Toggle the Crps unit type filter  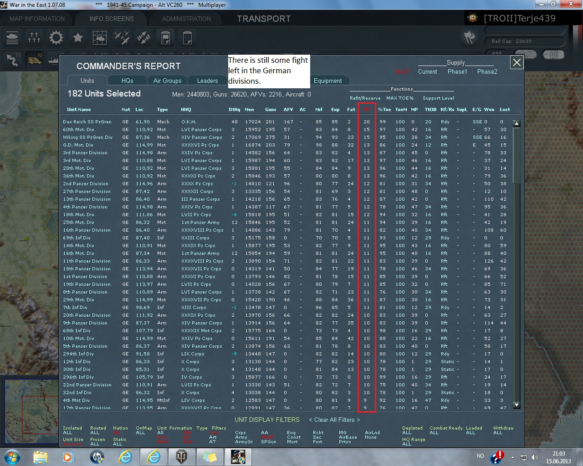(240, 433)
